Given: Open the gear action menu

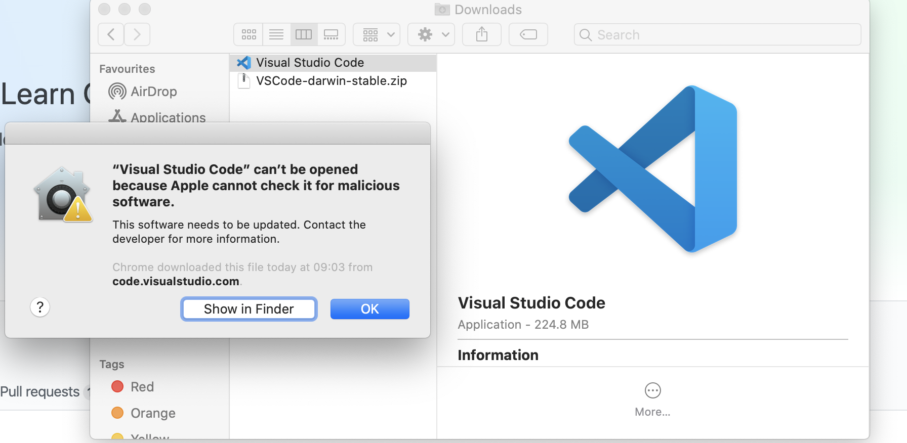Looking at the screenshot, I should tap(431, 34).
